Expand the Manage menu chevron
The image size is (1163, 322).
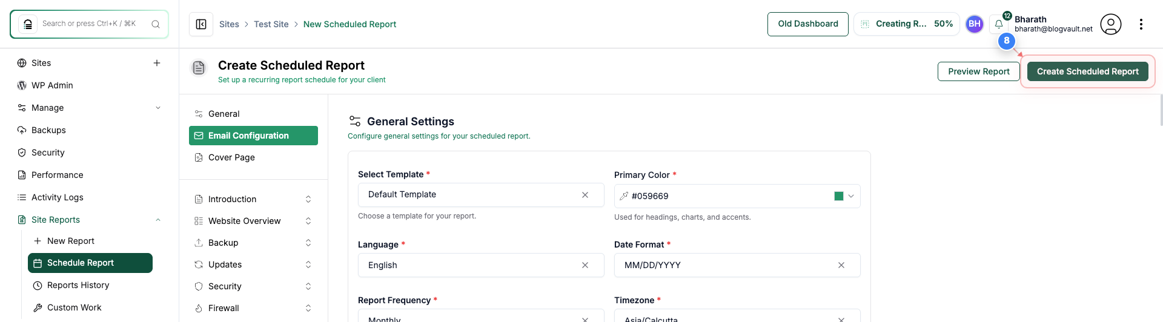point(158,108)
